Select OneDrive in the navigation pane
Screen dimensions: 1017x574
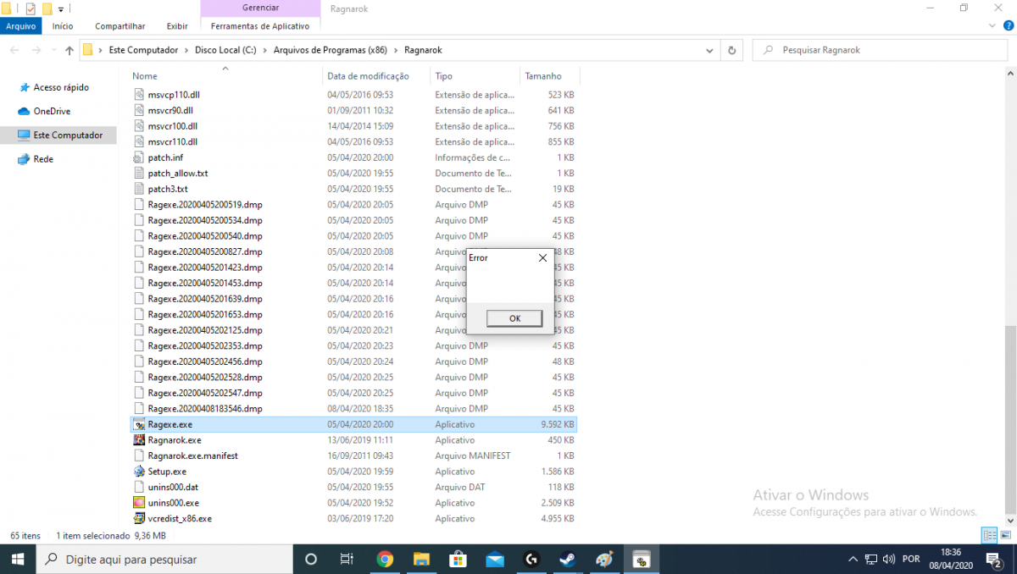52,111
